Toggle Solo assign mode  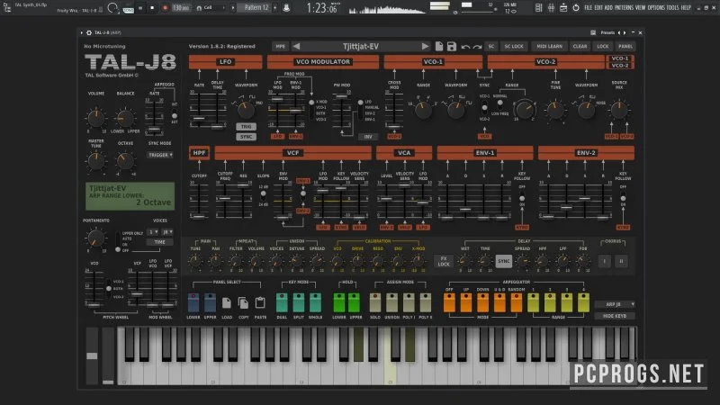[x=375, y=302]
